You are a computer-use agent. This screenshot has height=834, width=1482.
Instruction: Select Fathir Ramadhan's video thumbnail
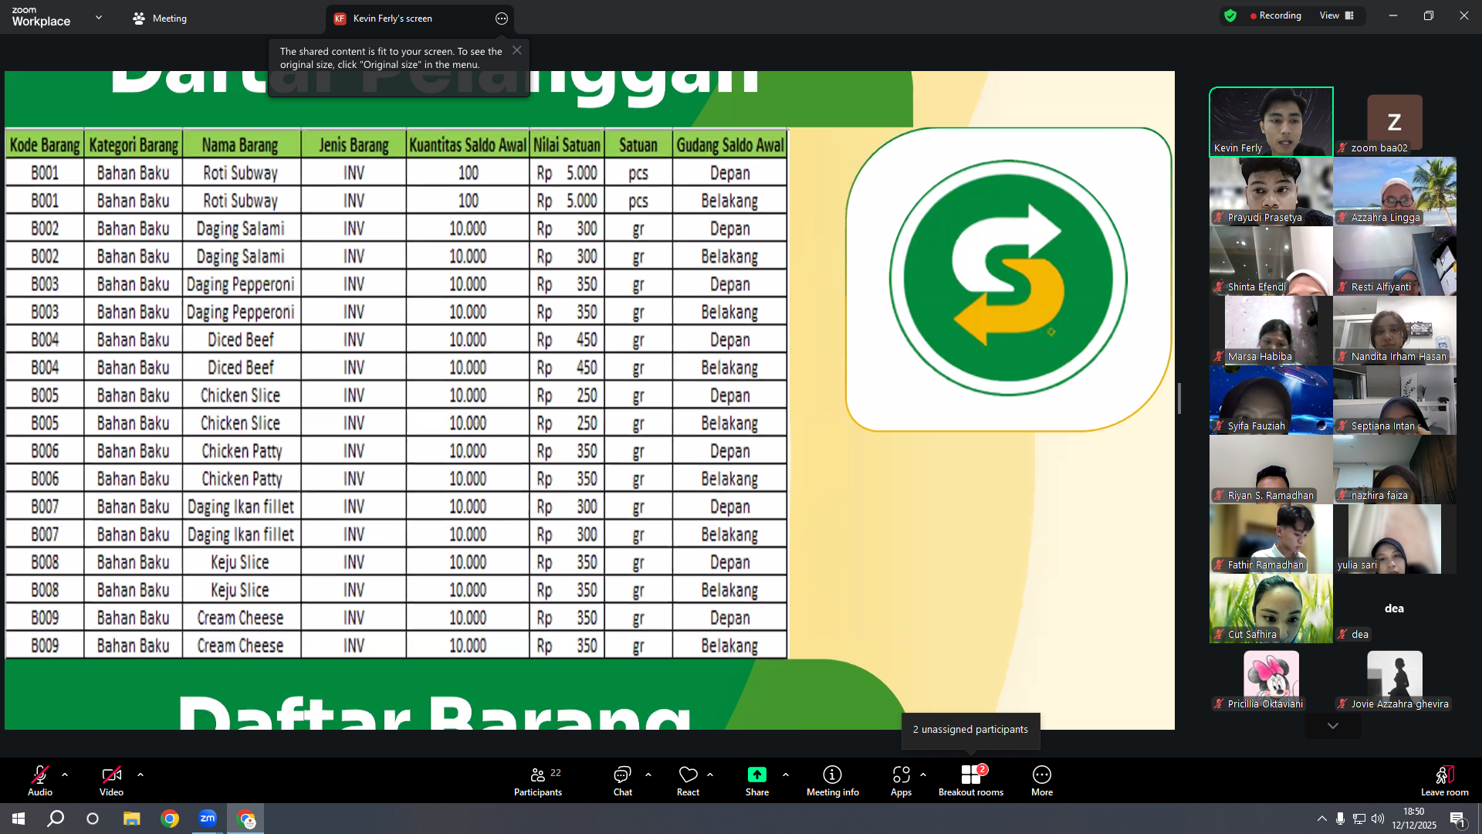click(x=1271, y=539)
